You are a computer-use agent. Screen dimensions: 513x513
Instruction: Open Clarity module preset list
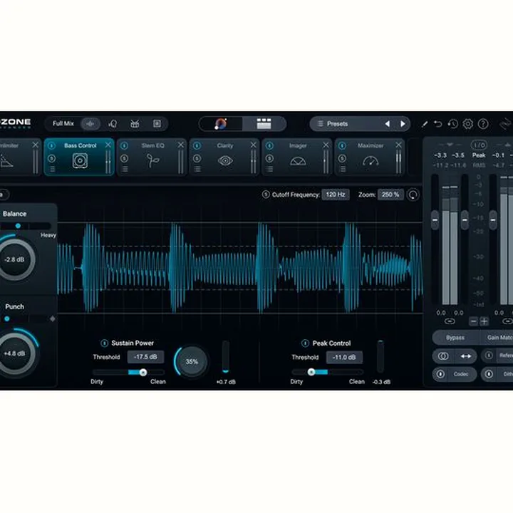[x=197, y=169]
